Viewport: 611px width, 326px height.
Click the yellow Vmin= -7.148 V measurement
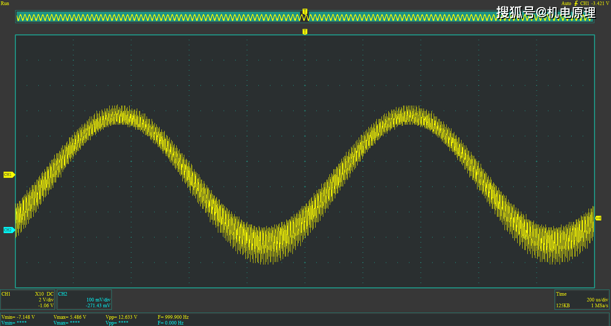point(18,317)
